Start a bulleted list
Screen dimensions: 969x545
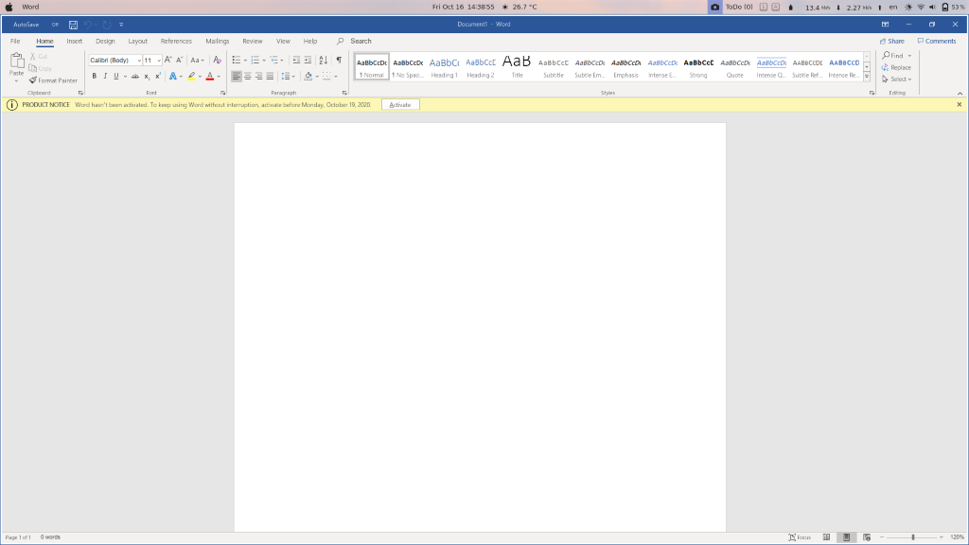[236, 60]
